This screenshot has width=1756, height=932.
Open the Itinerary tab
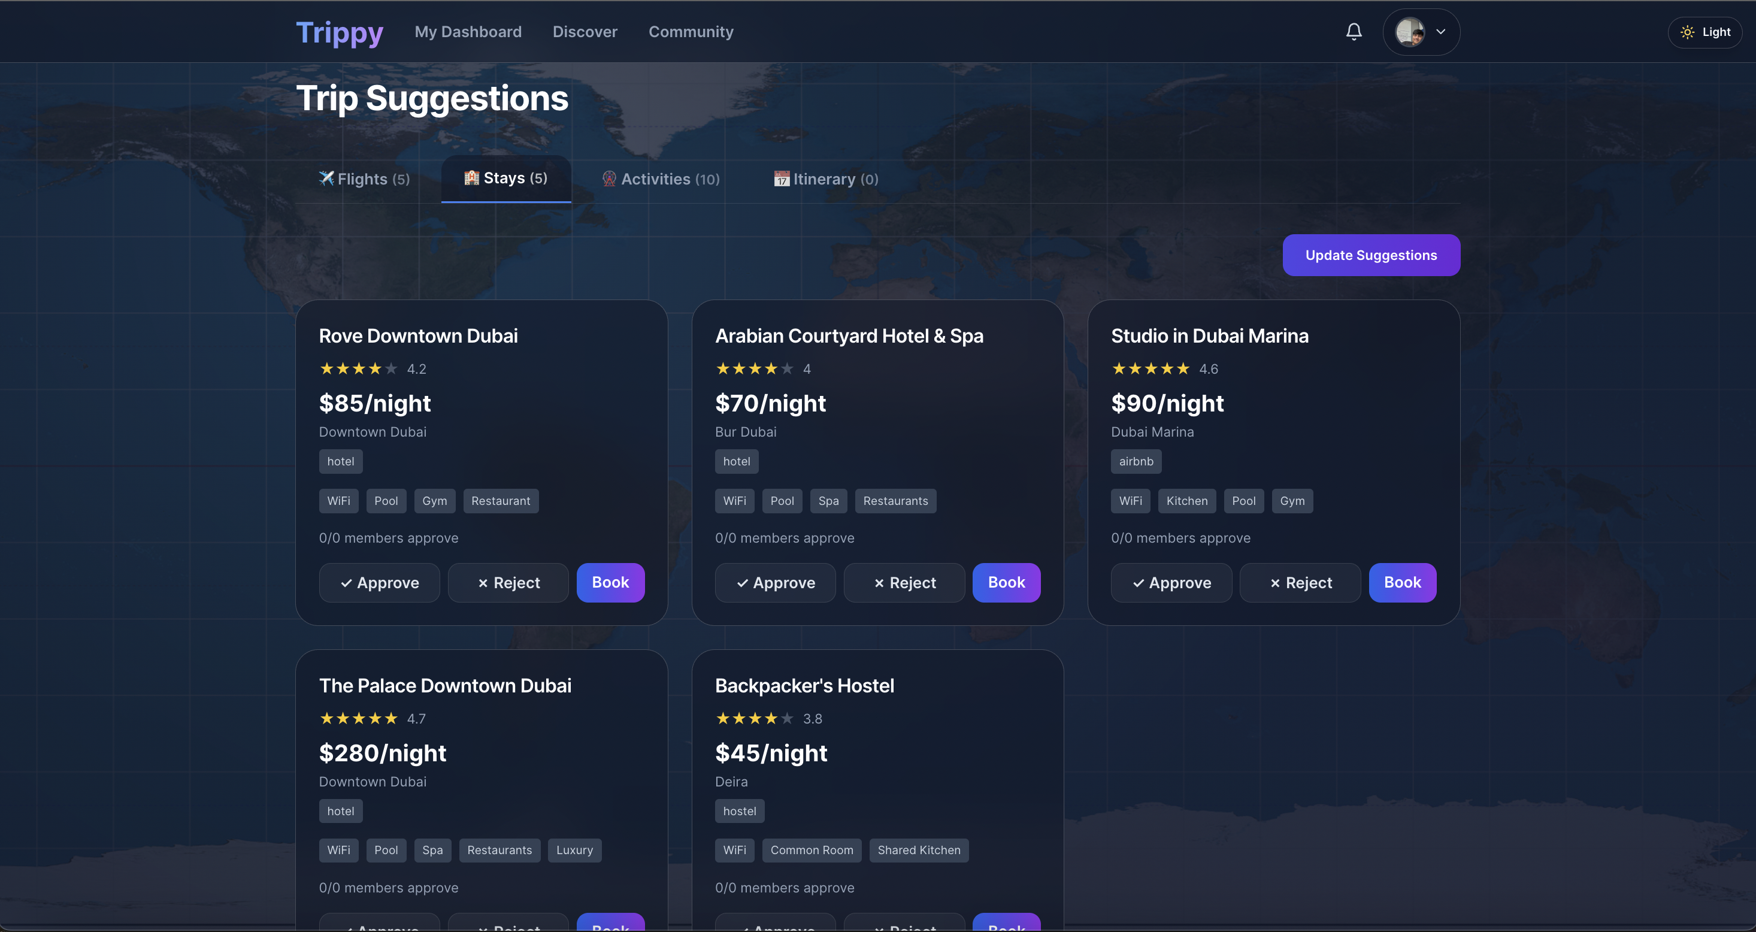click(x=826, y=179)
